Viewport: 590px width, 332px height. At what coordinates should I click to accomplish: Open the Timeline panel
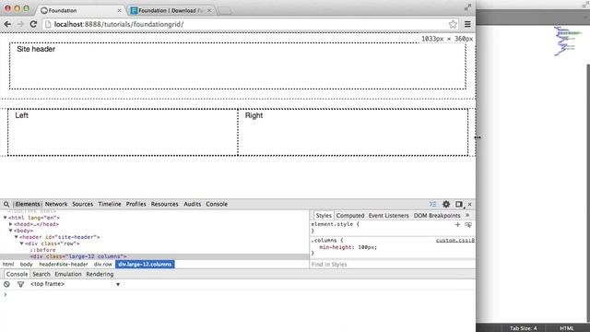coord(110,204)
